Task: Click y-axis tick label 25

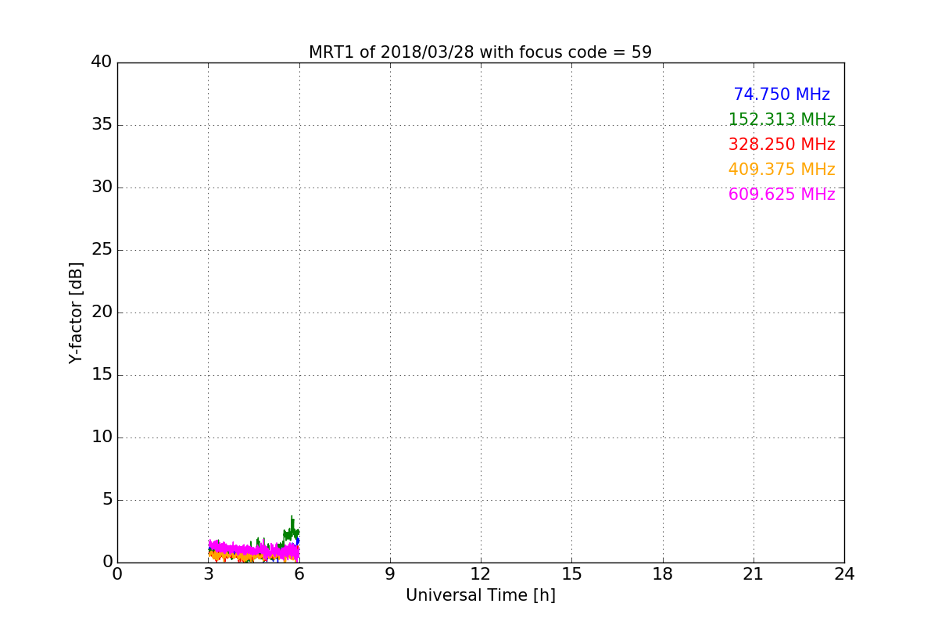Action: pos(102,250)
